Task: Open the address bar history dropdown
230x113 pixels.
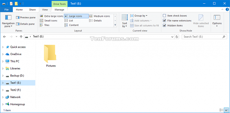Action: coord(172,37)
